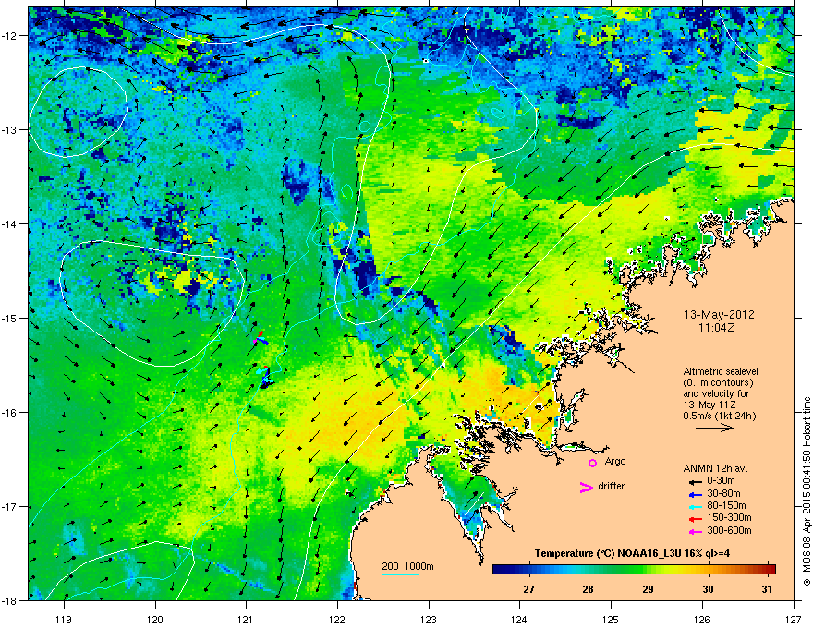Click the colorbar tick label 28
The image size is (813, 628).
(588, 589)
